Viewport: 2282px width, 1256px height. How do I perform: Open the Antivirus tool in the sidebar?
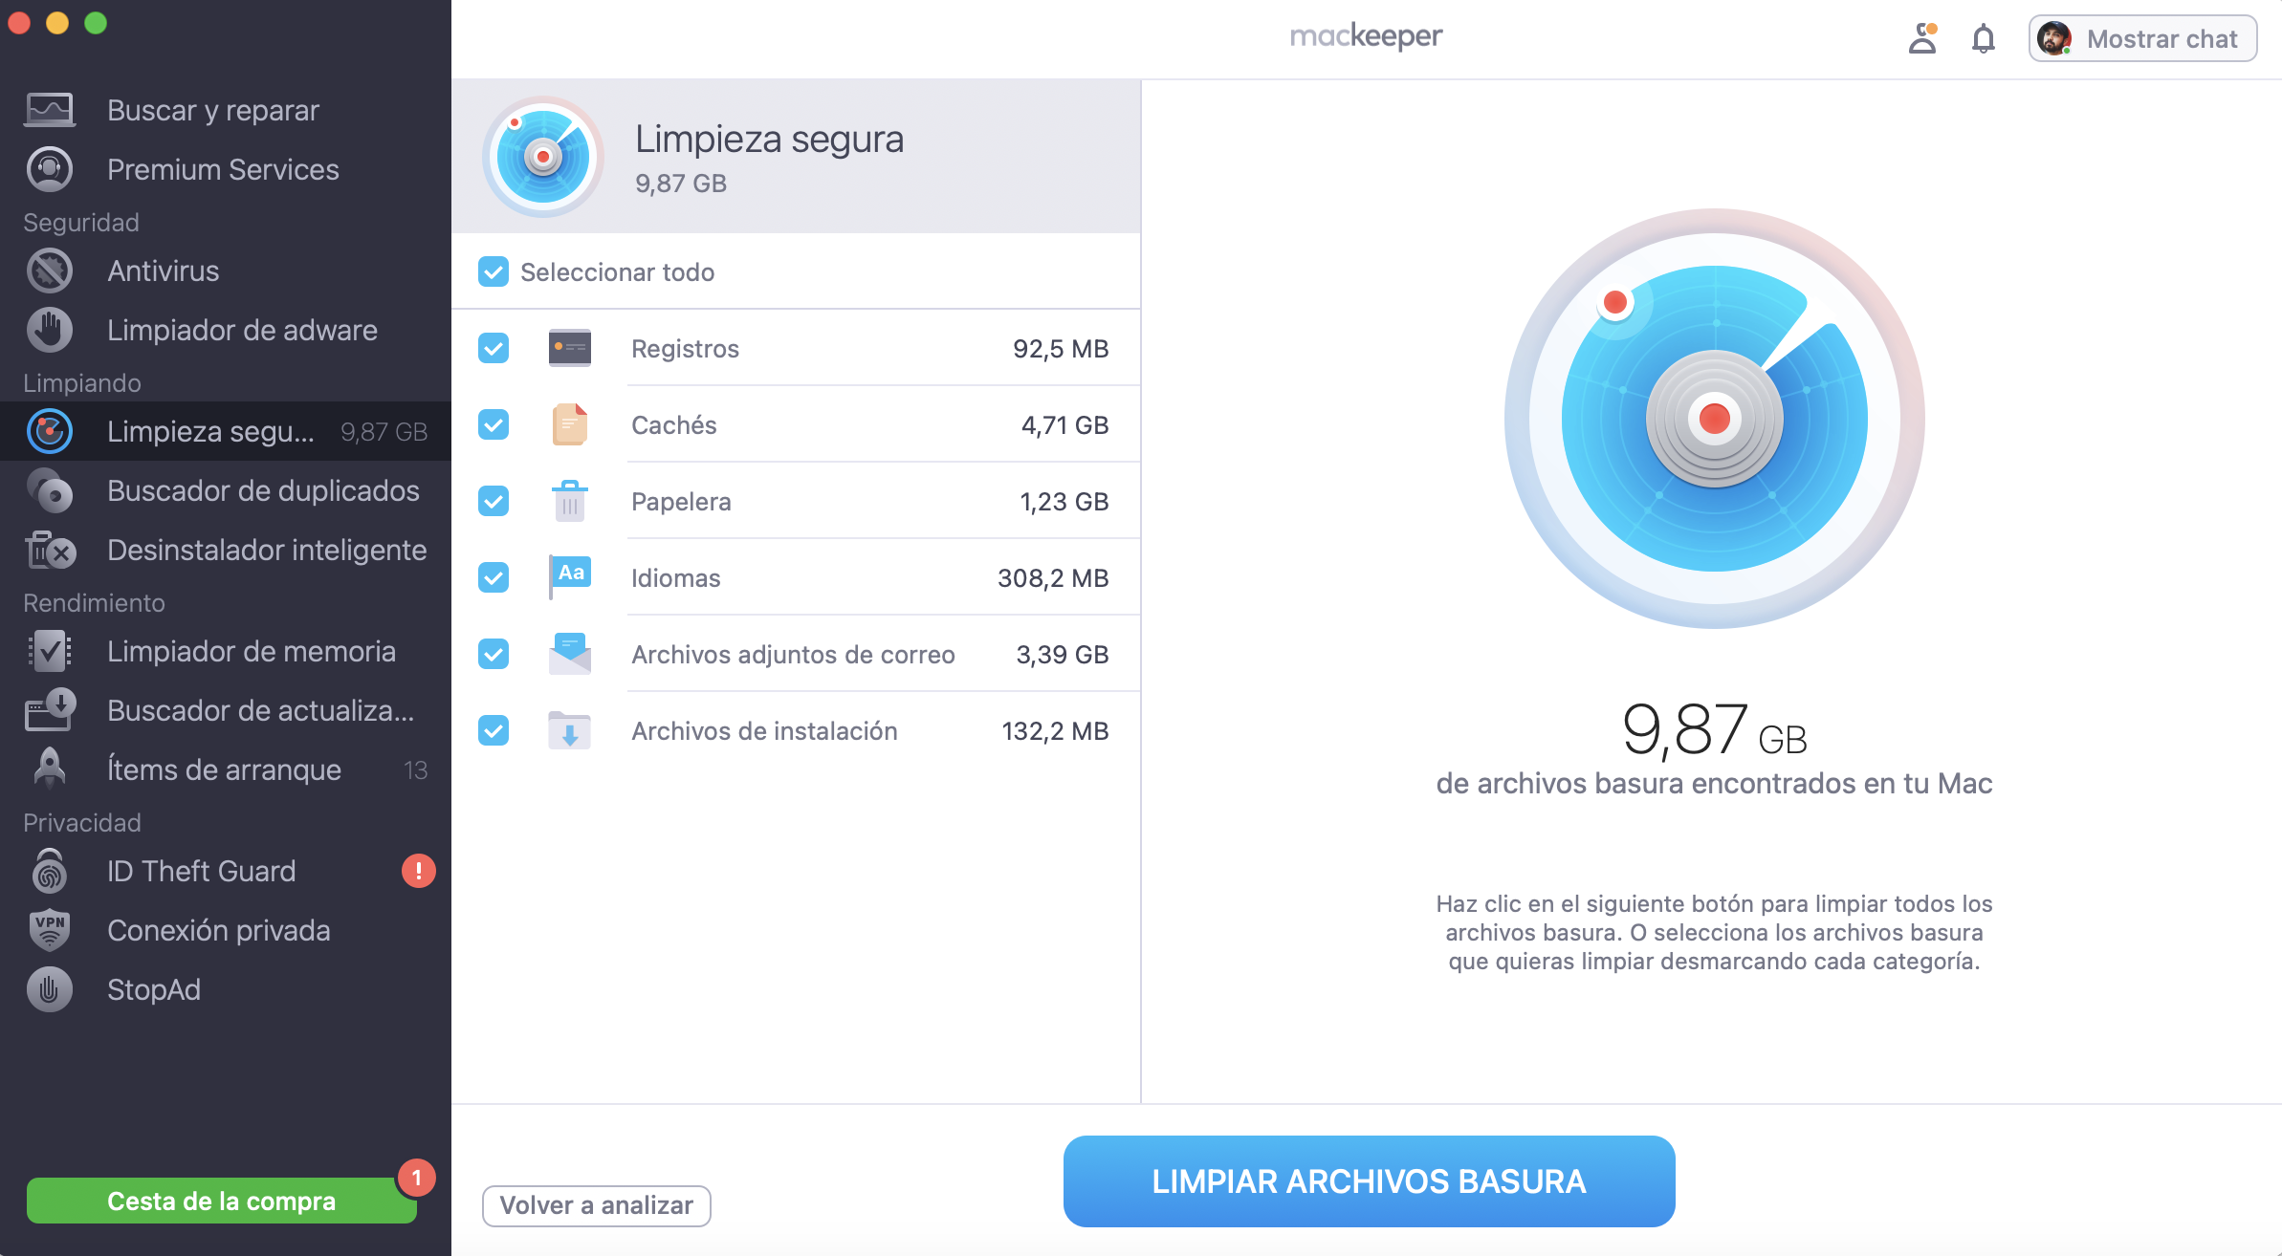pos(163,271)
